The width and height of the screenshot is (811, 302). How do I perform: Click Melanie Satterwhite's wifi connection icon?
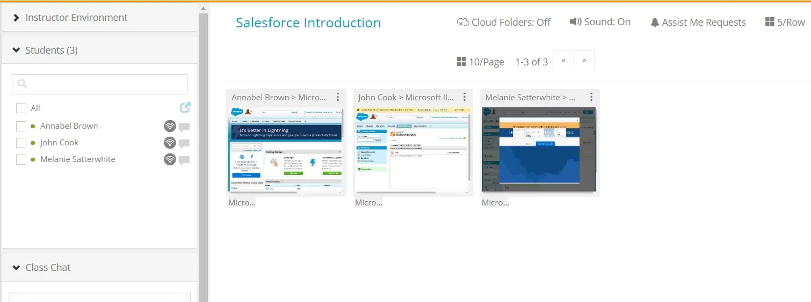170,159
